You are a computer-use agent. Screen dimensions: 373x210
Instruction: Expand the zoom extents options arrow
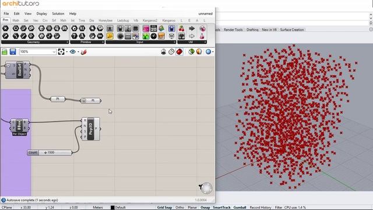pyautogui.click(x=67, y=52)
